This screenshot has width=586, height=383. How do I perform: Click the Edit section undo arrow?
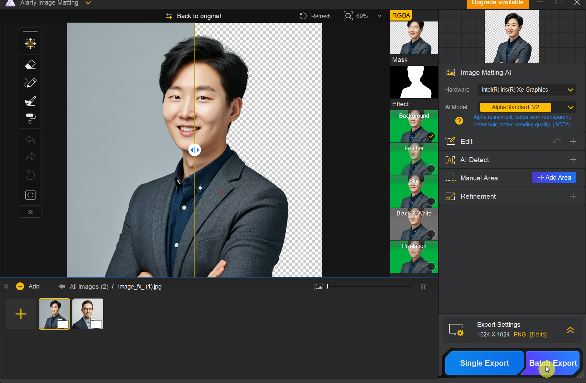(557, 141)
